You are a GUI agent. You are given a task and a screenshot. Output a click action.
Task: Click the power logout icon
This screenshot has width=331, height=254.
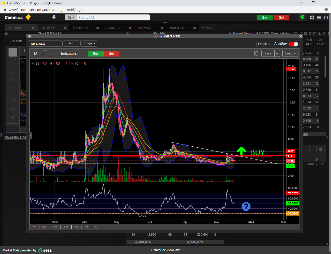pyautogui.click(x=326, y=18)
